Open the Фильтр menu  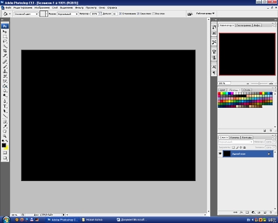tap(79, 7)
